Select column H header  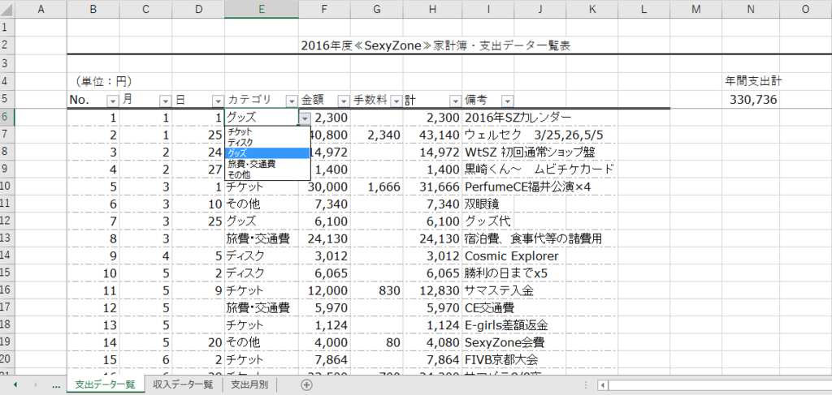432,9
